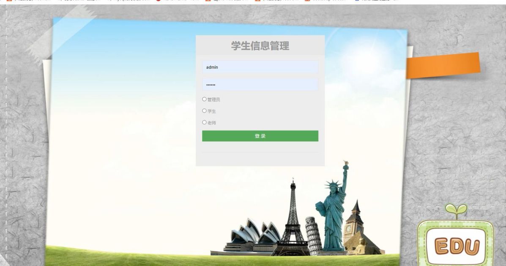Choose the 学生 role option
506x266 pixels.
[x=204, y=110]
